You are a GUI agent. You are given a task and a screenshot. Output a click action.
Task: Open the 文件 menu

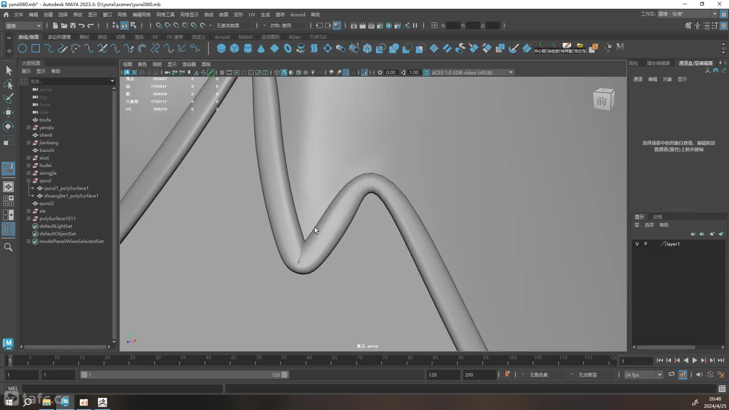coord(19,14)
